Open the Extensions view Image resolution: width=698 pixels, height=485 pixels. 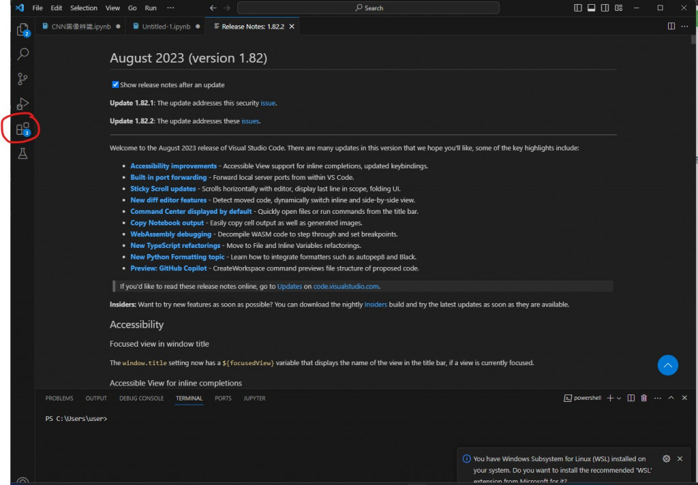[22, 129]
